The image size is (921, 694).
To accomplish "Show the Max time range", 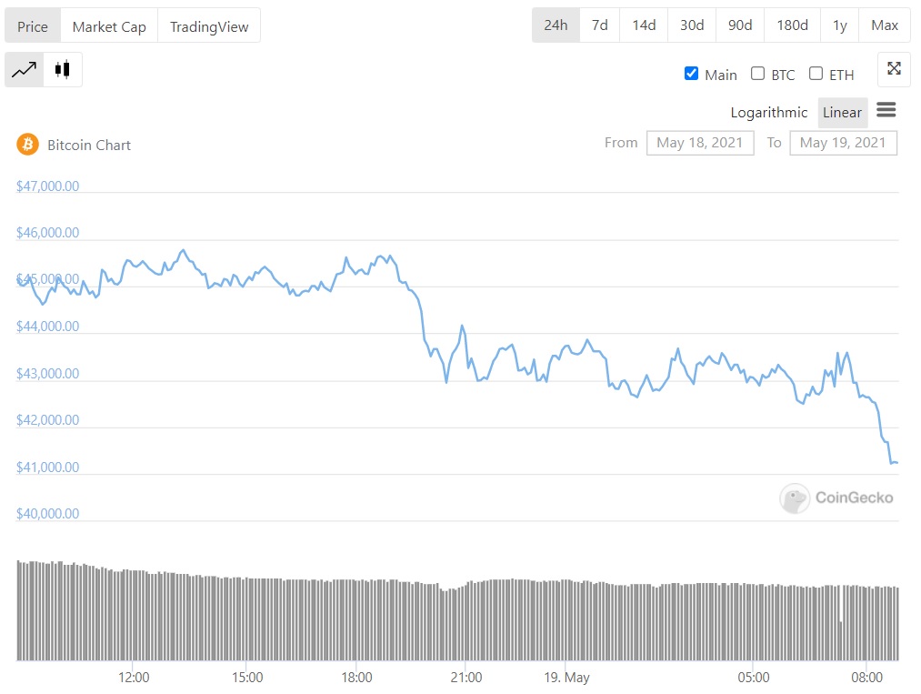I will pyautogui.click(x=884, y=25).
